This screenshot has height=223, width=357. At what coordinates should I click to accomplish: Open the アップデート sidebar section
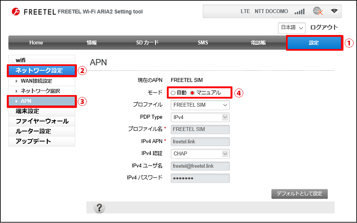click(x=42, y=141)
